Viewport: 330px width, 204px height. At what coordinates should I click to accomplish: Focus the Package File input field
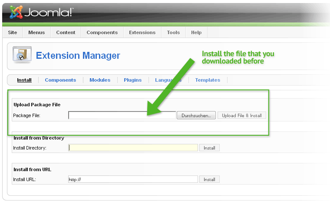(122, 115)
